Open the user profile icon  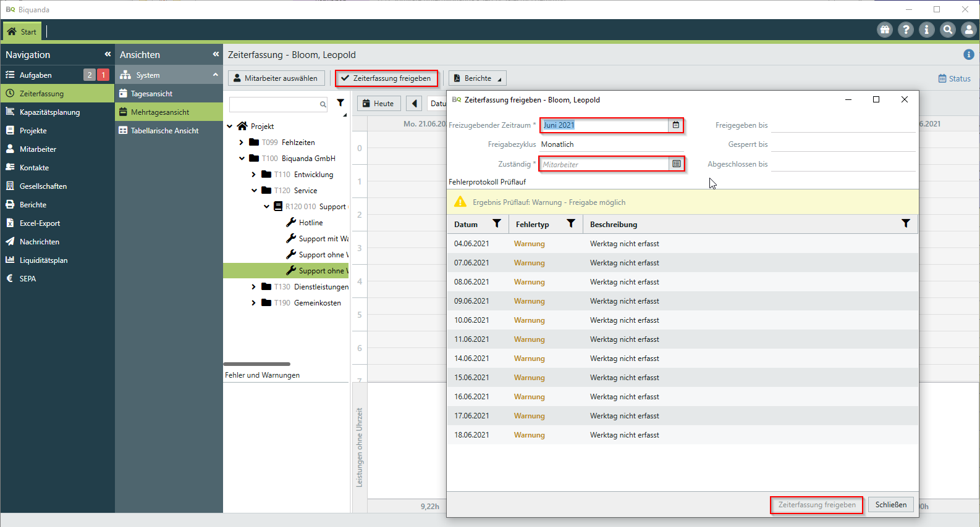coord(969,30)
